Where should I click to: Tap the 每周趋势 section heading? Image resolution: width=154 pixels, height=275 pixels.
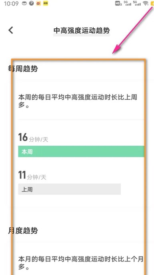click(x=23, y=69)
